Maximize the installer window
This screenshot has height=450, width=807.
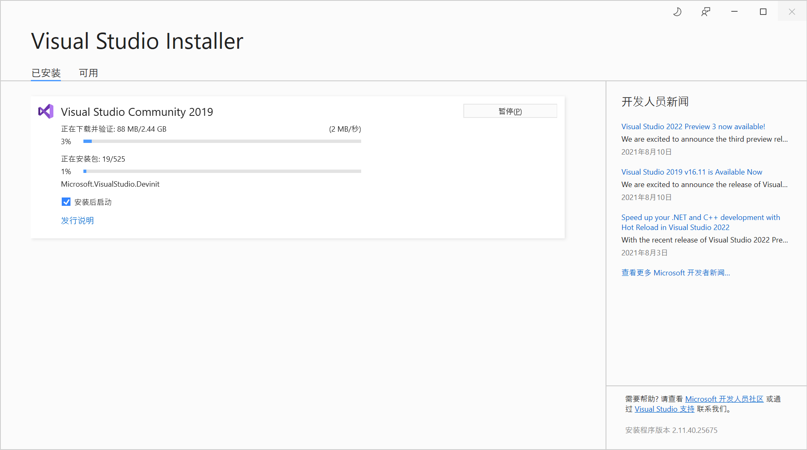(763, 12)
